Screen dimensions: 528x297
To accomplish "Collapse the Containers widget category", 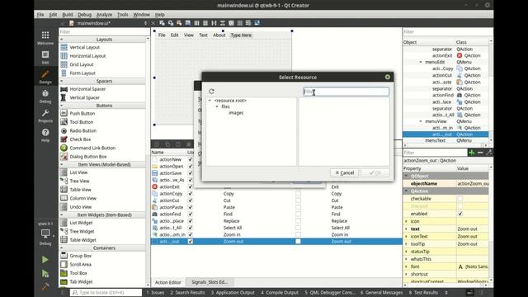I will pyautogui.click(x=62, y=247).
